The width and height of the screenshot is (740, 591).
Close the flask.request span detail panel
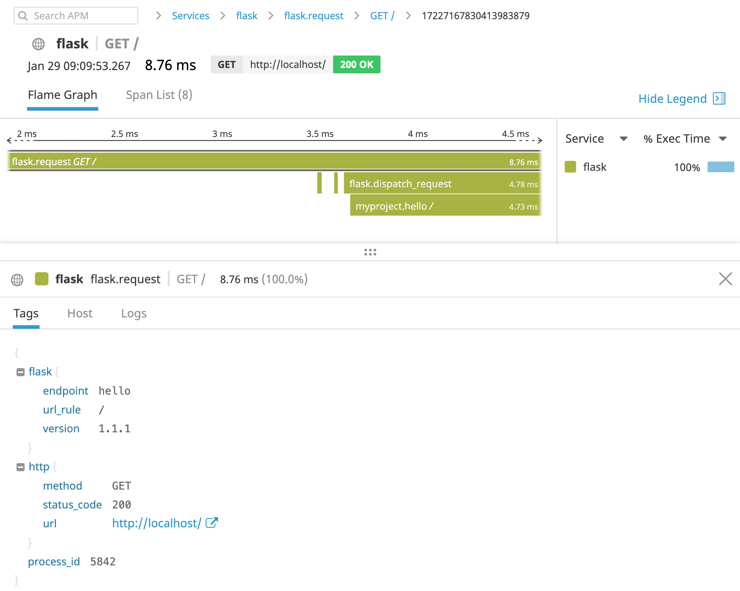[x=725, y=279]
